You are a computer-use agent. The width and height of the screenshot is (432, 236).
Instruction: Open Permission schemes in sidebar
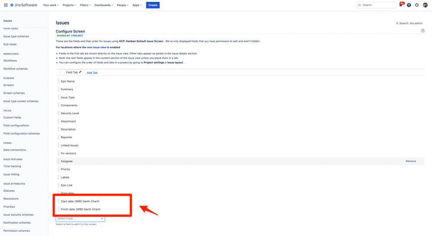(x=16, y=231)
